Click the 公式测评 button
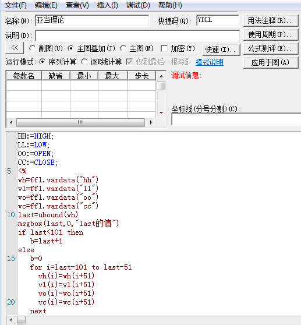The height and width of the screenshot is (325, 301). click(x=271, y=48)
